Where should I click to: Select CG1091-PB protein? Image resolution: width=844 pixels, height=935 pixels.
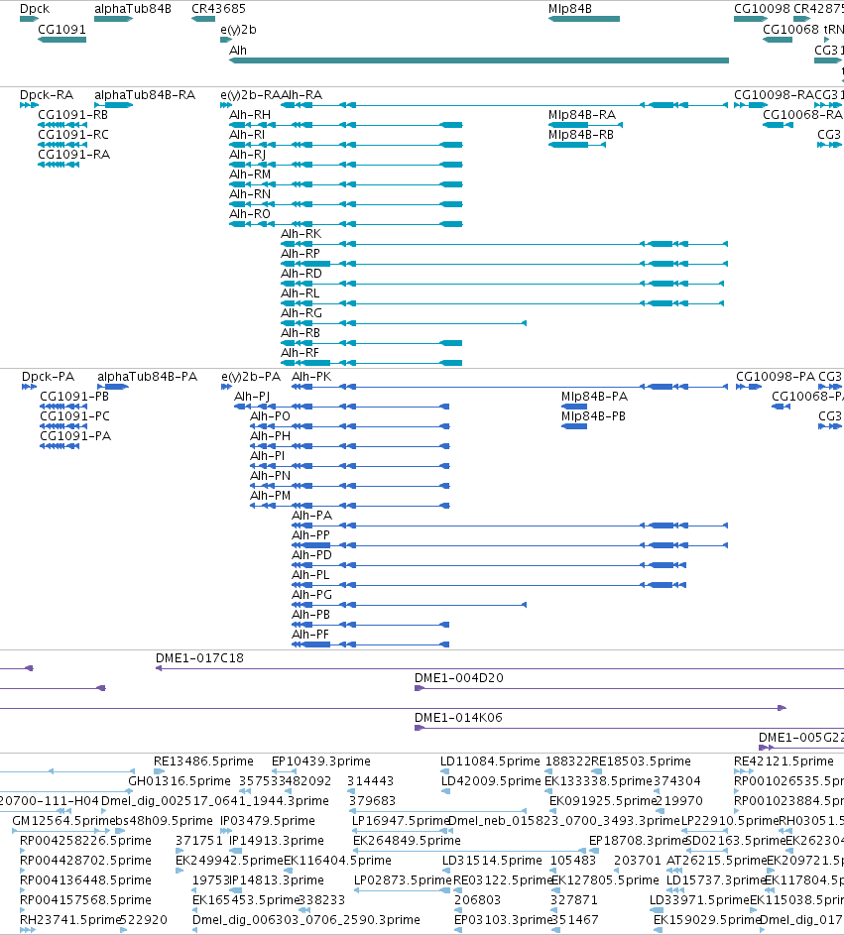tap(63, 407)
